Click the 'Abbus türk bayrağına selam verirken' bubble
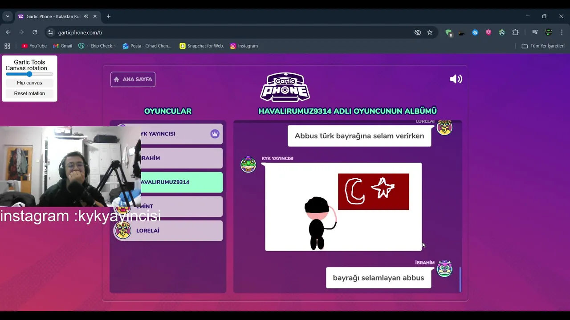The height and width of the screenshot is (320, 570). tap(359, 136)
